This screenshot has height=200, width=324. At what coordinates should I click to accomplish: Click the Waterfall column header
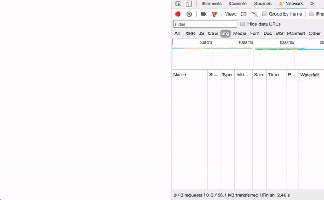312,75
